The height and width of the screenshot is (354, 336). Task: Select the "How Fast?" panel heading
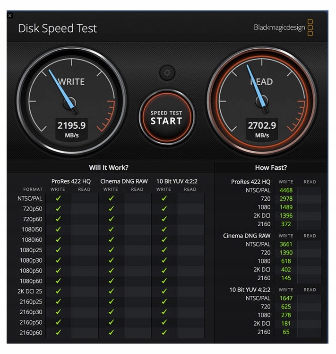tap(271, 168)
